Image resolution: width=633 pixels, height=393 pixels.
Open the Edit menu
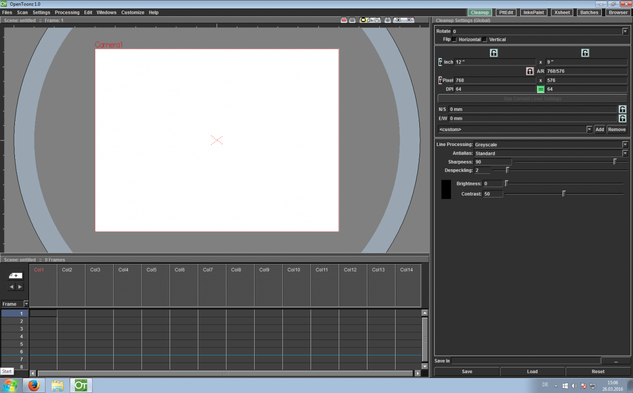pyautogui.click(x=88, y=12)
